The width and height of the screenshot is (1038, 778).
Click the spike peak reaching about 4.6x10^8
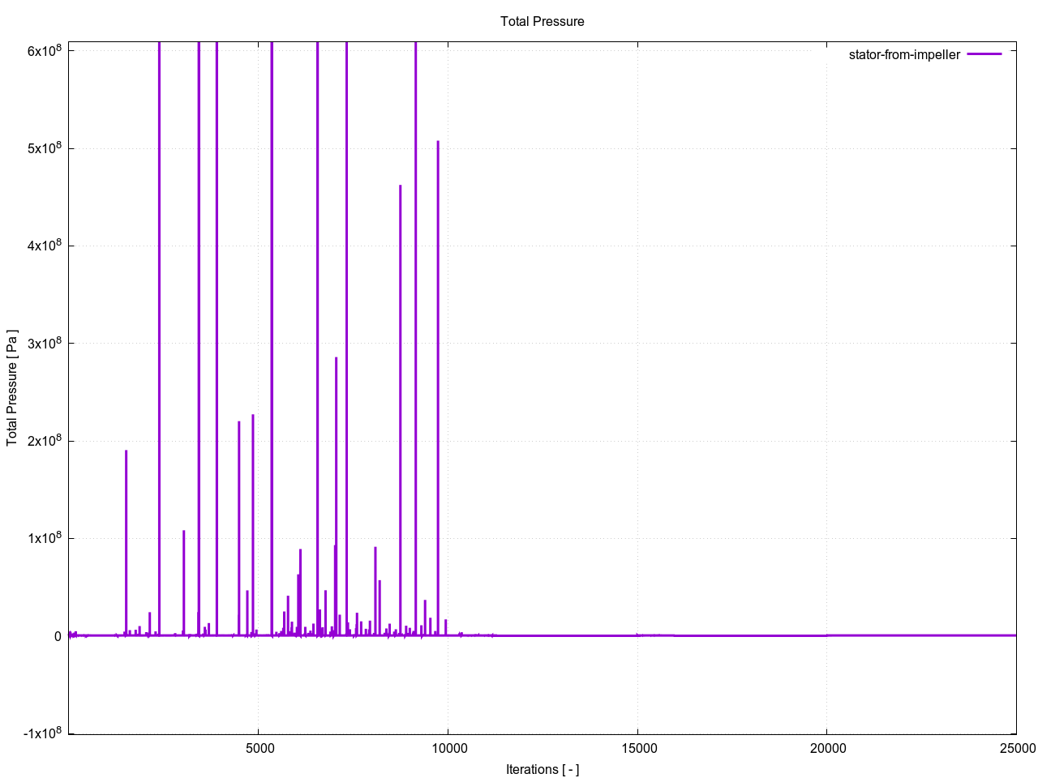pos(400,186)
